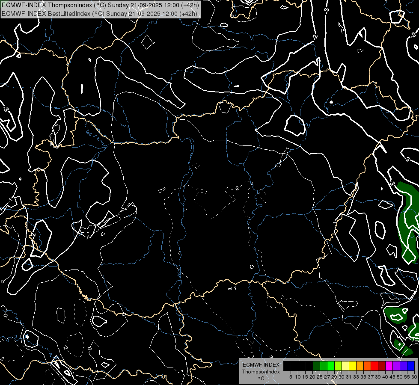The width and height of the screenshot is (419, 385).
Task: Select the dark orange 35-37 legend swatch
Action: tap(367, 366)
